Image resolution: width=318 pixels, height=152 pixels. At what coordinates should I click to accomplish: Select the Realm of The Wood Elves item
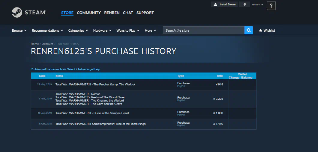(x=90, y=97)
